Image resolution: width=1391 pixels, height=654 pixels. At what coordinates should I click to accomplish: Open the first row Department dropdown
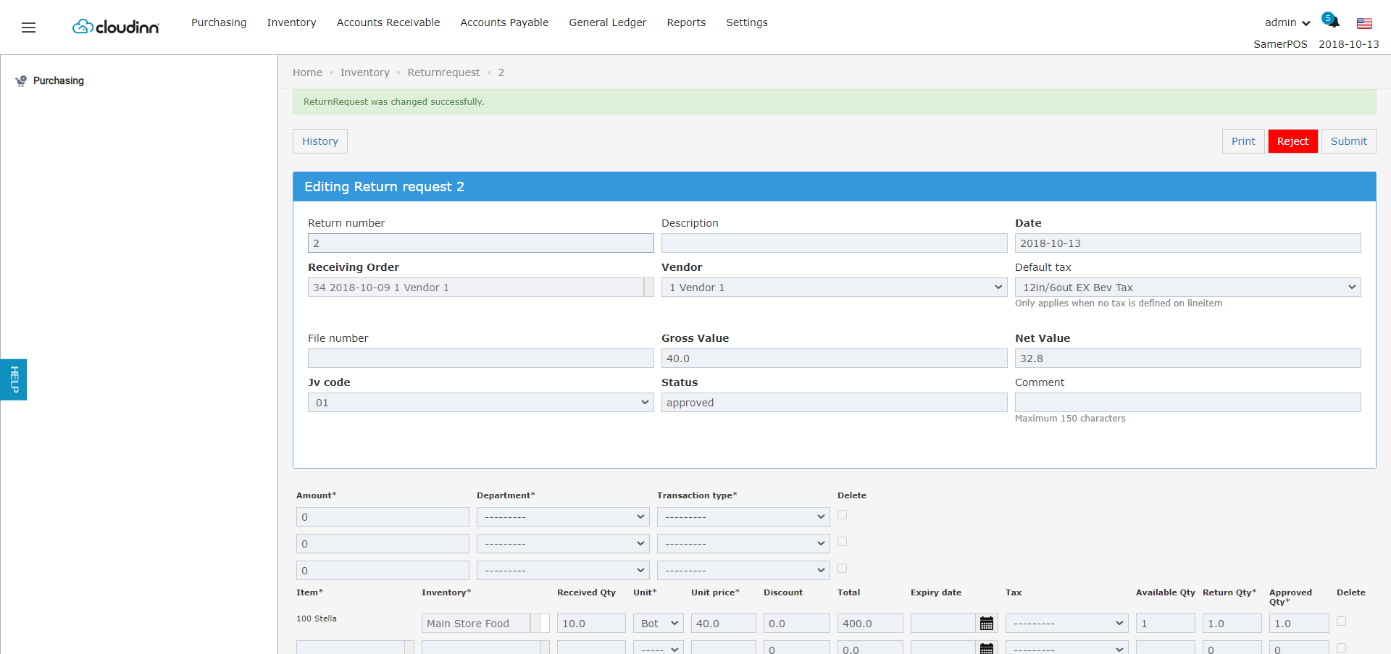tap(563, 517)
